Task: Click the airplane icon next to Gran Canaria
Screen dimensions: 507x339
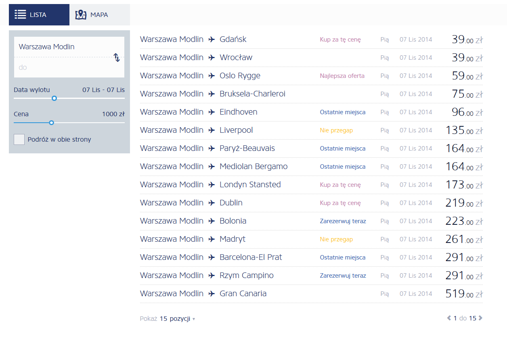Action: (x=212, y=294)
